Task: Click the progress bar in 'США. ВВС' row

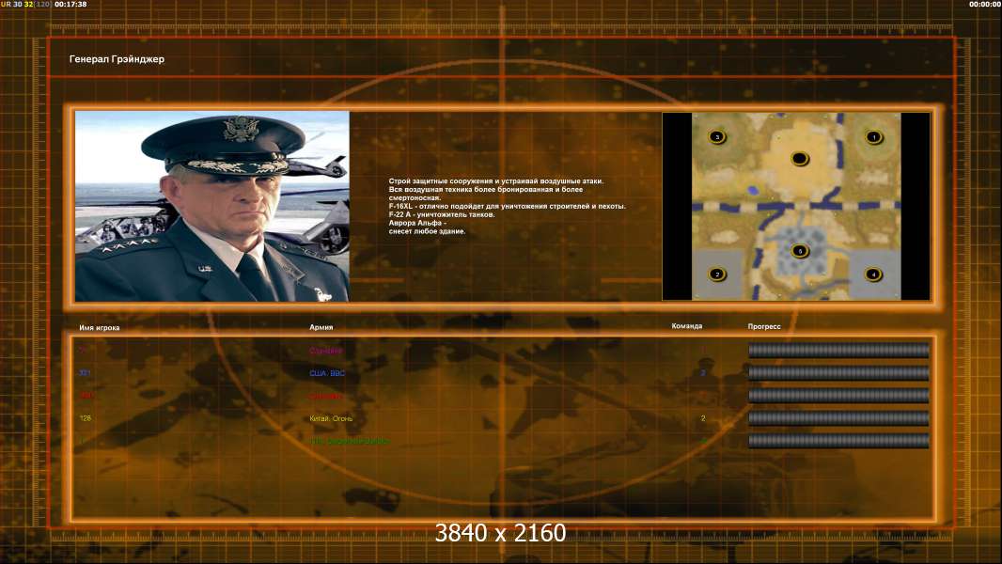Action: click(x=838, y=373)
